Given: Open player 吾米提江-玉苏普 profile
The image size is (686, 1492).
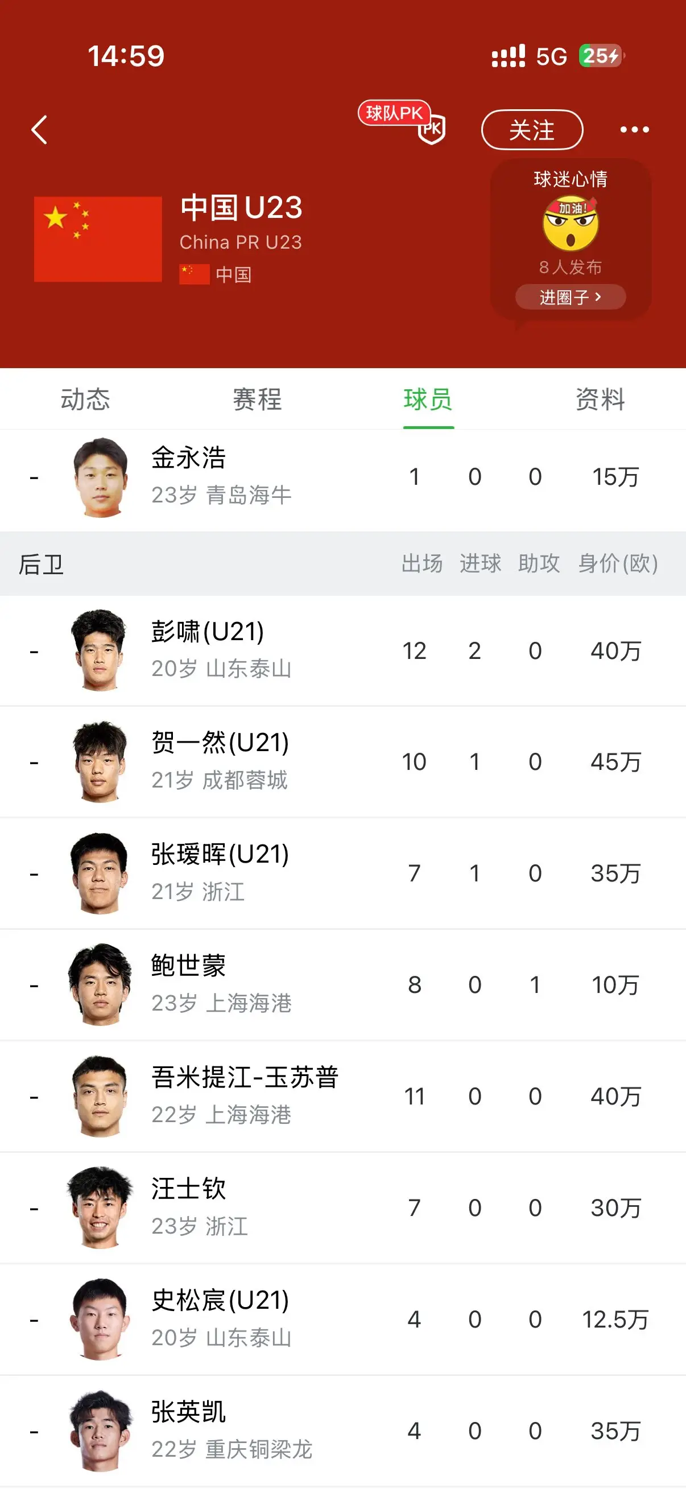Looking at the screenshot, I should click(x=342, y=1096).
